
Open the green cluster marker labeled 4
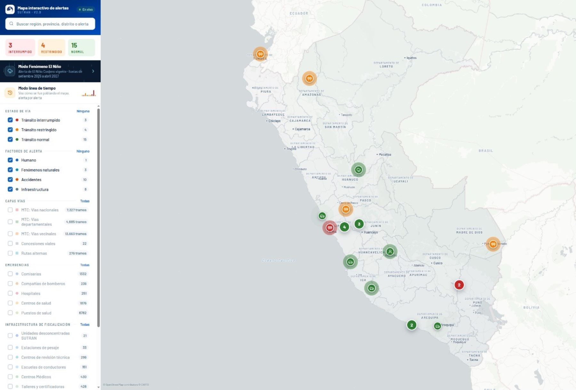click(x=344, y=227)
